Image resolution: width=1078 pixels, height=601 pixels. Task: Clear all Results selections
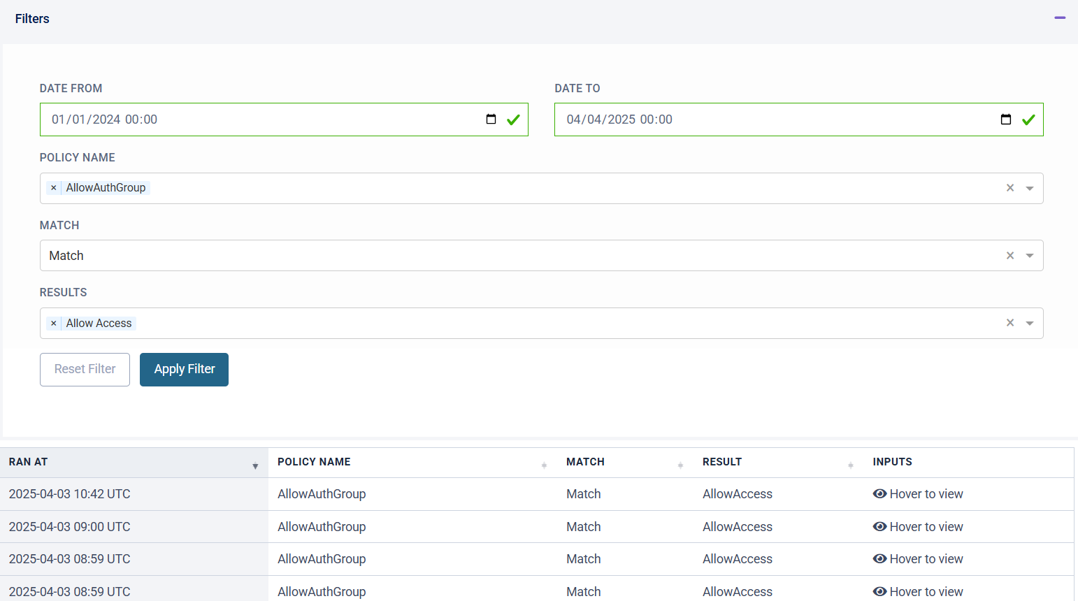tap(1009, 323)
